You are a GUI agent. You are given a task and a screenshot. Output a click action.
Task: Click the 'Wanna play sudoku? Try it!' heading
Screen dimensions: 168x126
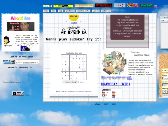[x=73, y=39]
